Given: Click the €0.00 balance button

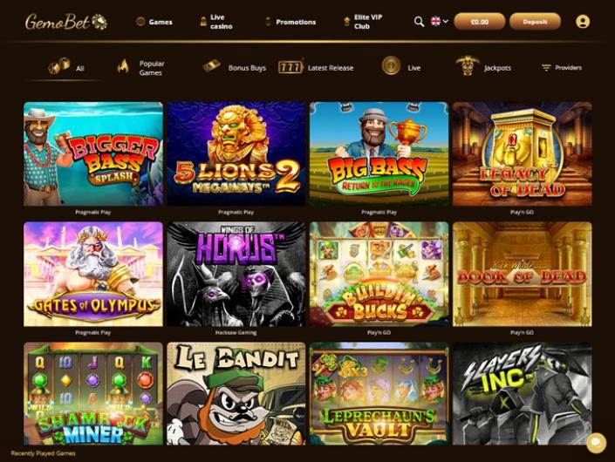Looking at the screenshot, I should (x=479, y=22).
